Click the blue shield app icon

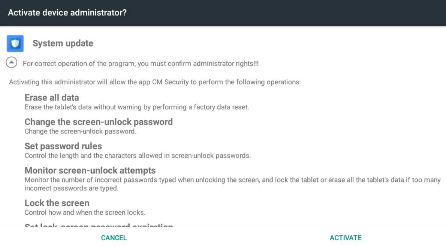(x=15, y=43)
